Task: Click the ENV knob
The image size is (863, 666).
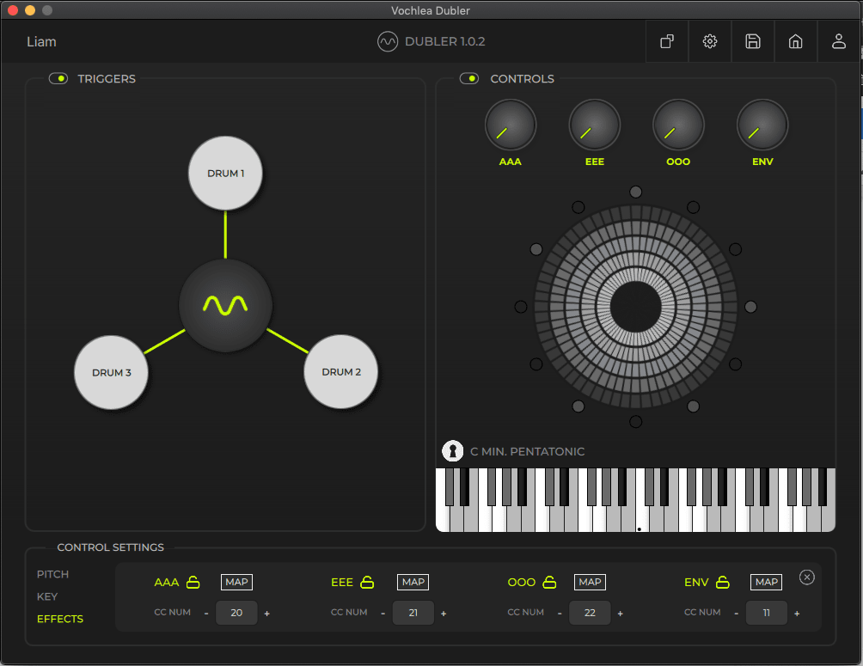Action: coord(762,125)
